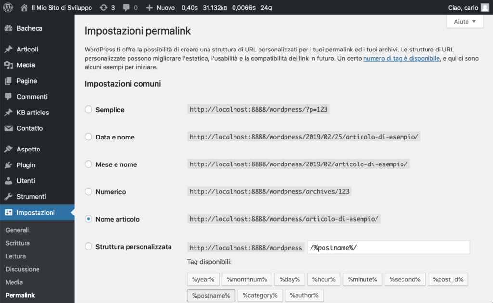The width and height of the screenshot is (493, 303).
Task: Click the Bacheca dashboard icon
Action: tap(9, 28)
